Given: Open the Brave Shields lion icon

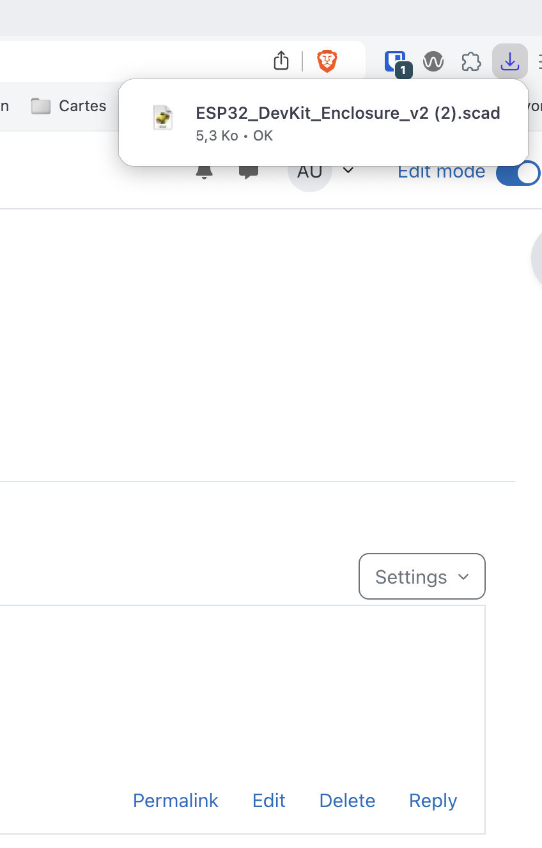Looking at the screenshot, I should [x=327, y=61].
